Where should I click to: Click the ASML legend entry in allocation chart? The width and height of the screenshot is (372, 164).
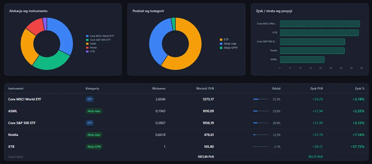coord(91,44)
